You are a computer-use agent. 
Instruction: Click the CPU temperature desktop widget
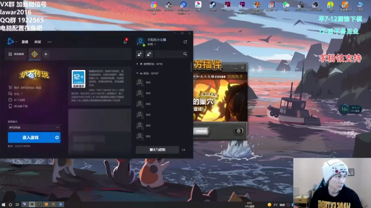pyautogui.click(x=350, y=109)
